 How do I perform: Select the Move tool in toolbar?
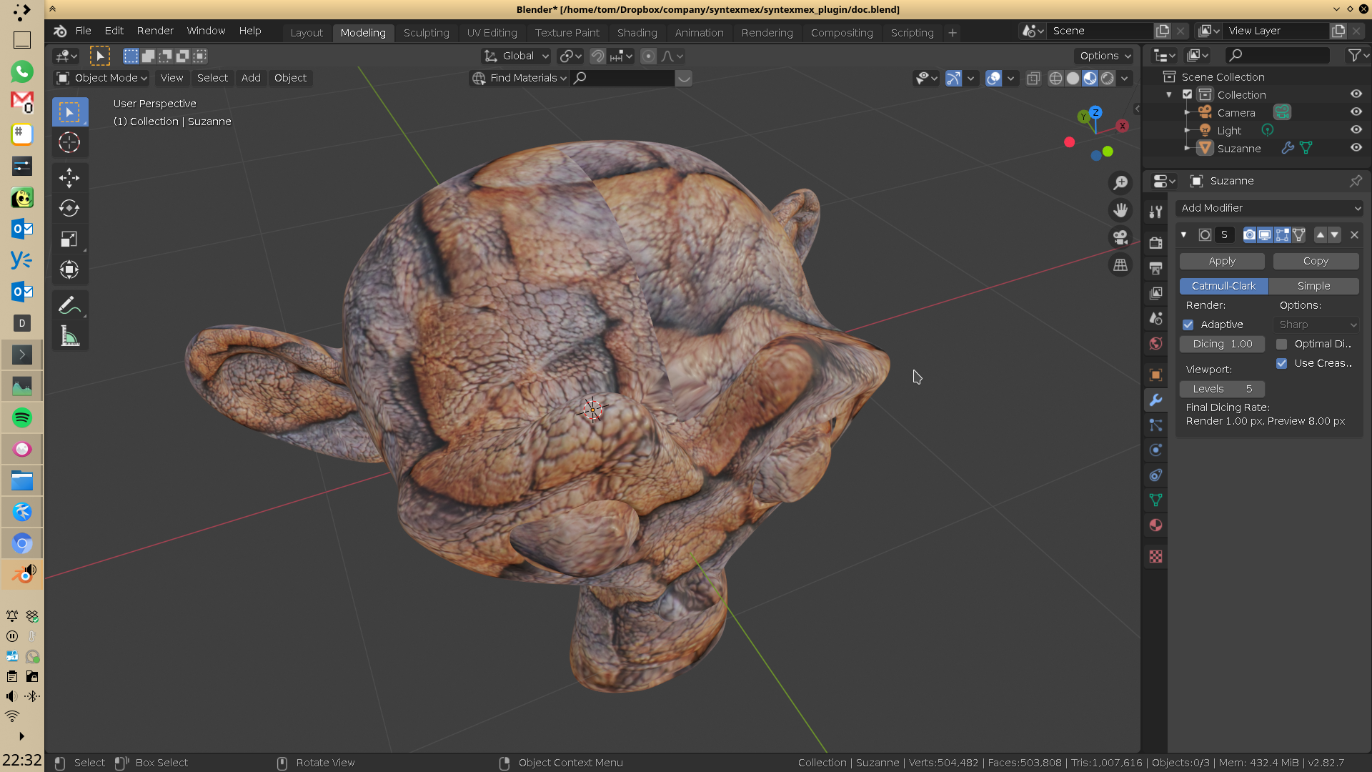(69, 177)
